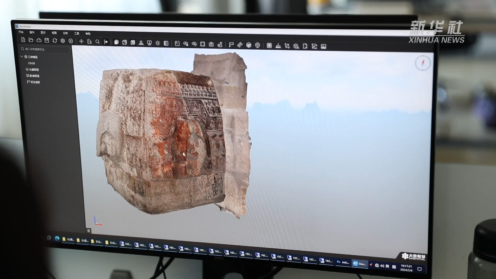Click the magnifier search tool icon
This screenshot has height=279, width=496.
[98, 42]
